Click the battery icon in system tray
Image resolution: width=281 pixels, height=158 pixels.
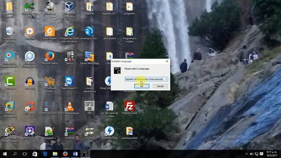252,154
